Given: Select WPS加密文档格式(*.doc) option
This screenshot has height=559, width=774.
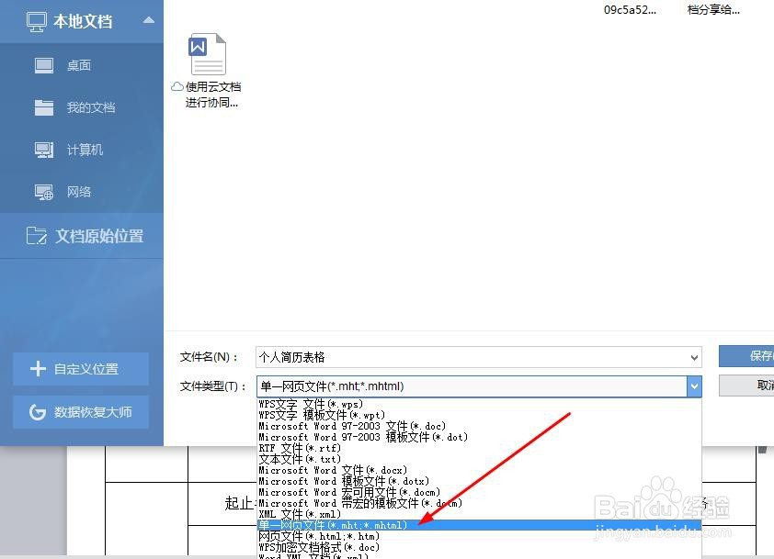Looking at the screenshot, I should click(x=322, y=547).
